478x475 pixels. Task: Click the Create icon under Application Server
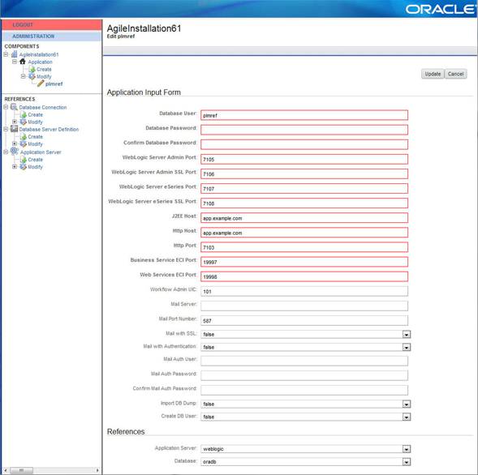coord(24,159)
